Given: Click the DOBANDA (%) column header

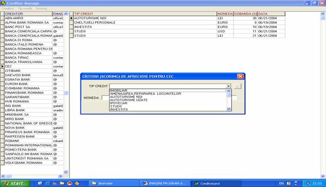Looking at the screenshot, I should 245,14.
